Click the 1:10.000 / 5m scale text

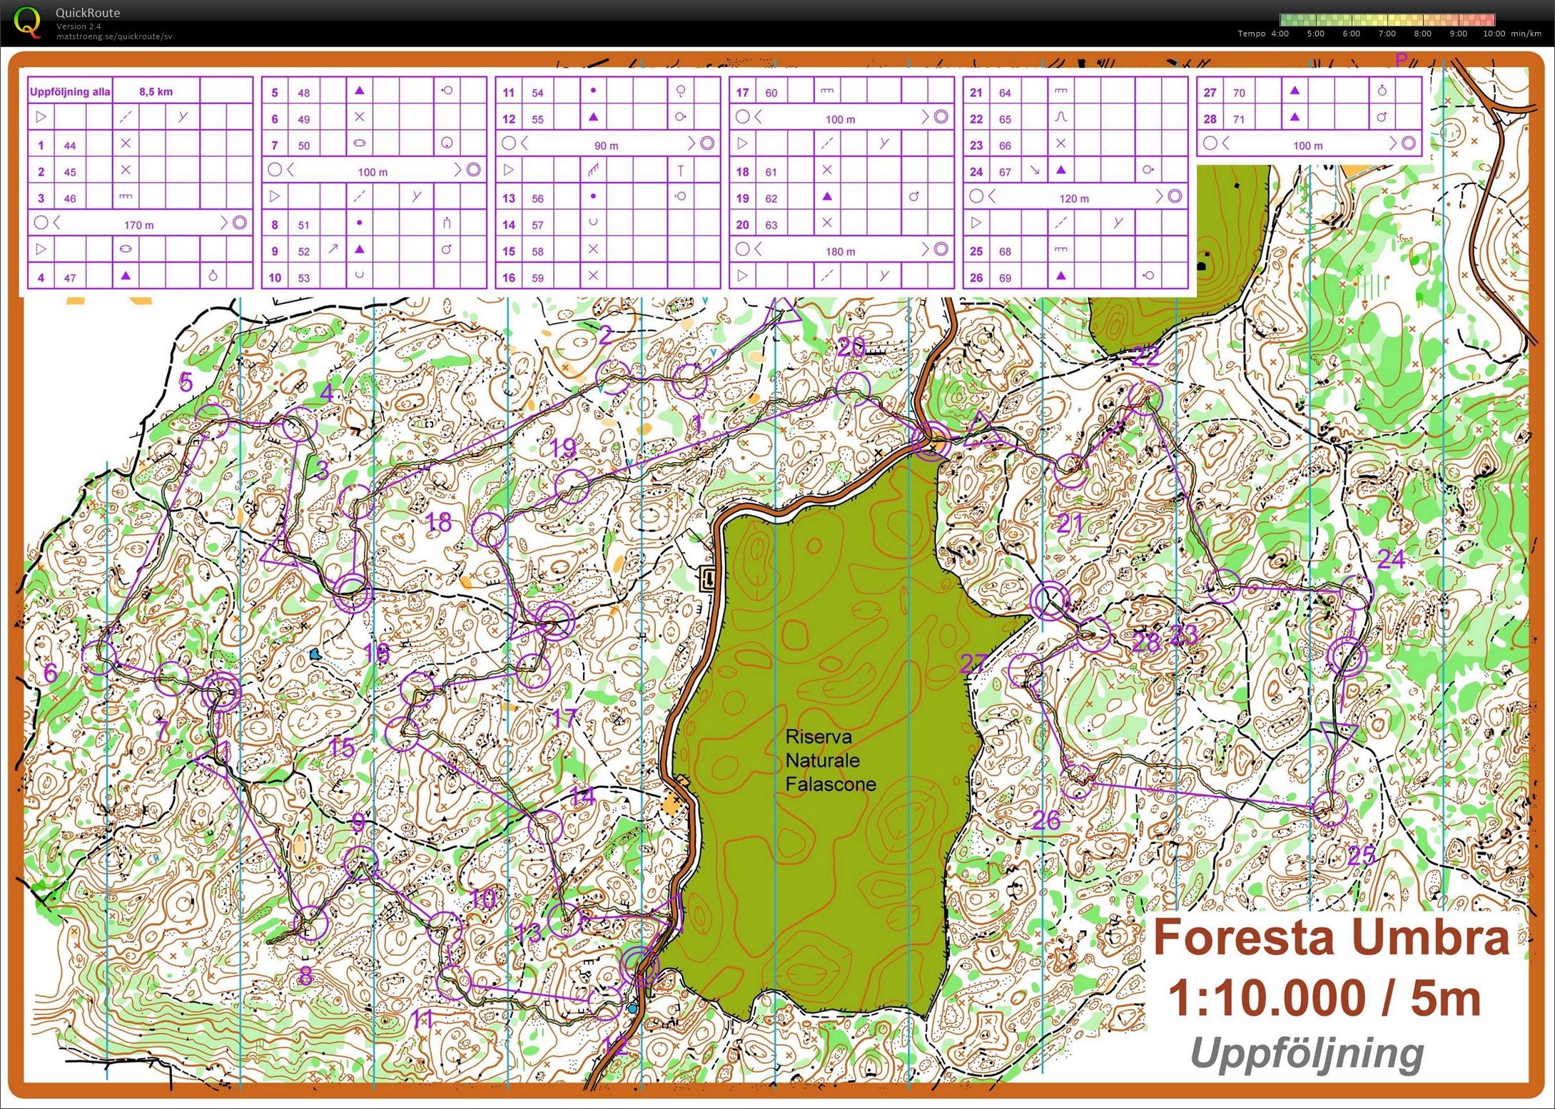(x=1324, y=997)
